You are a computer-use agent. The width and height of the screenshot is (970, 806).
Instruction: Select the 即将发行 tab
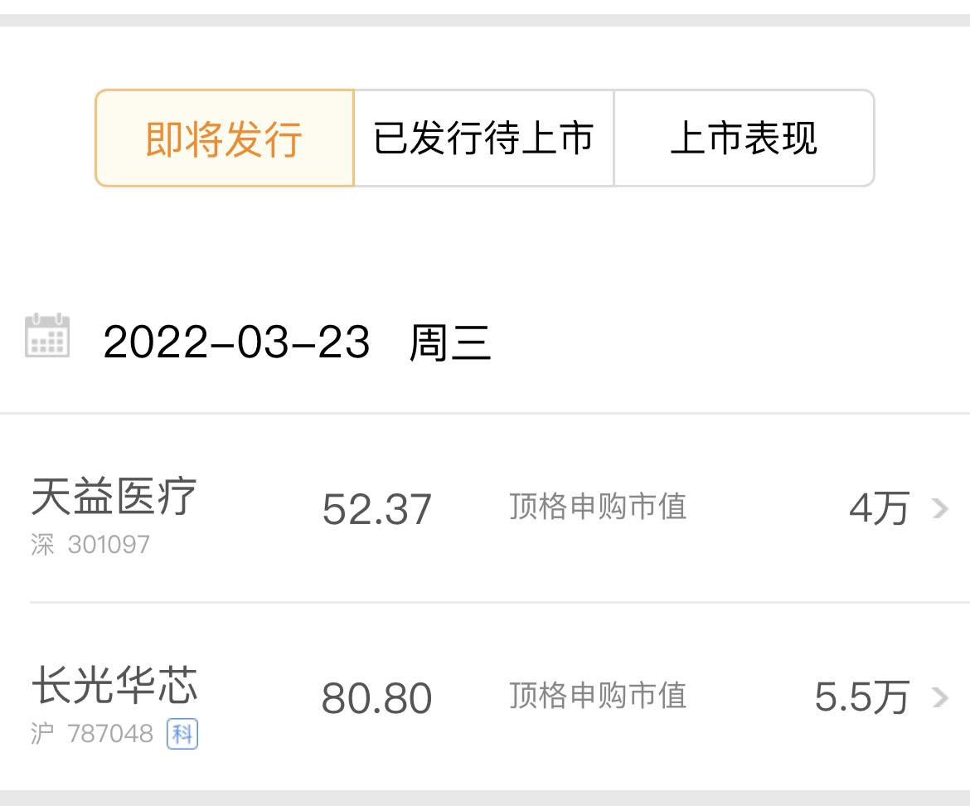click(x=225, y=138)
